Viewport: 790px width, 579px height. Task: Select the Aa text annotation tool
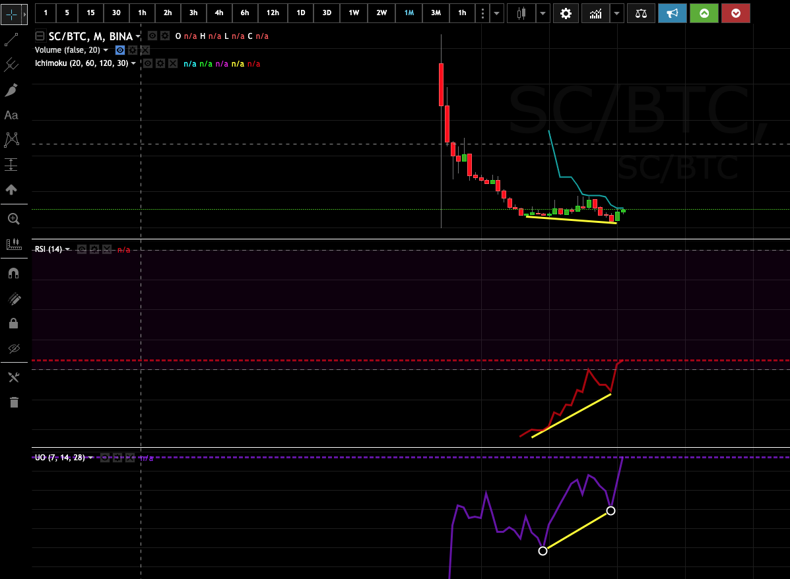pyautogui.click(x=11, y=115)
